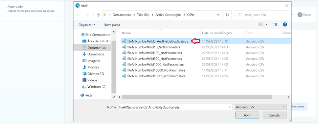Refresh the CSVs folder listing

[x=227, y=15]
